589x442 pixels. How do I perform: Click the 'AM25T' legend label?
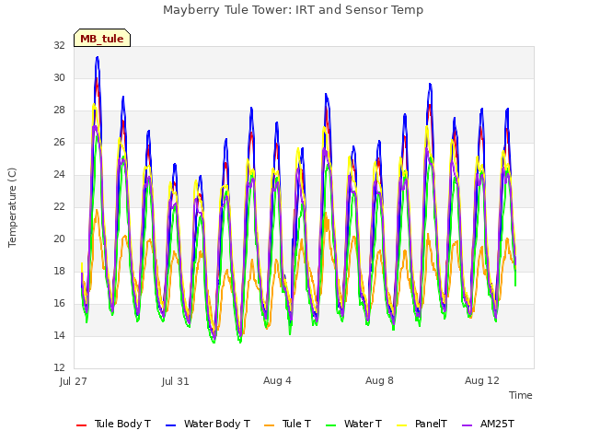pos(497,424)
